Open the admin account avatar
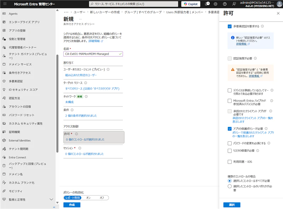This screenshot has height=209, width=283. [x=280, y=4]
